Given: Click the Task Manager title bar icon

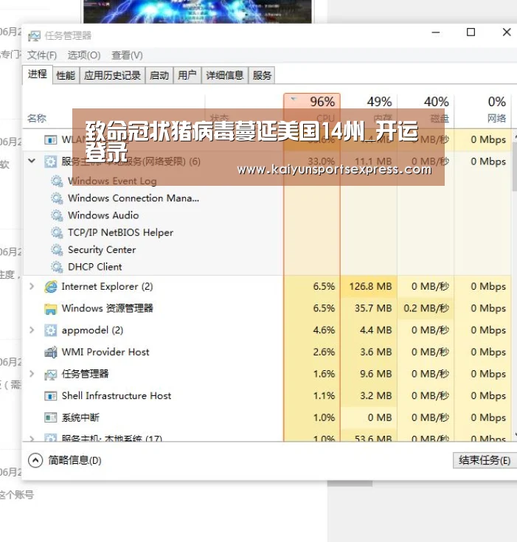Looking at the screenshot, I should [x=34, y=35].
